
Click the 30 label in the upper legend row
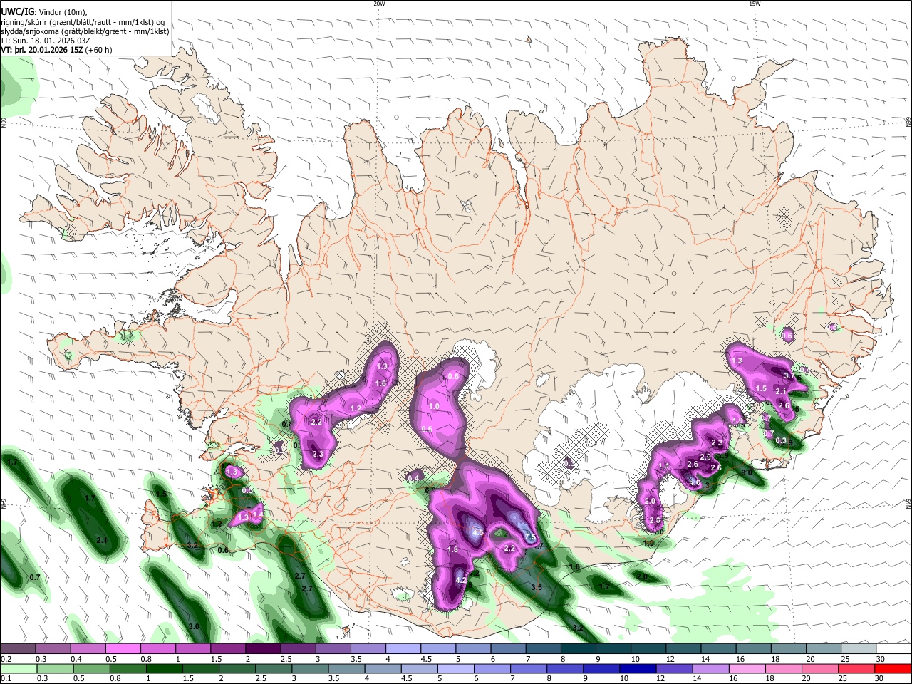pyautogui.click(x=881, y=659)
